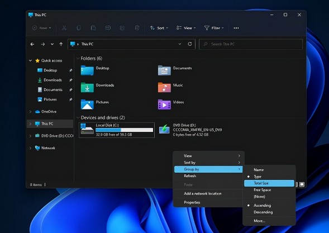This screenshot has height=233, width=329.
Task: Select the DVD Drive (D:) icon in drives
Action: (x=164, y=129)
